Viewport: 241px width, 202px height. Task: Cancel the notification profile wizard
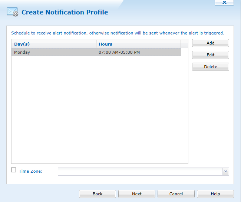pos(176,194)
